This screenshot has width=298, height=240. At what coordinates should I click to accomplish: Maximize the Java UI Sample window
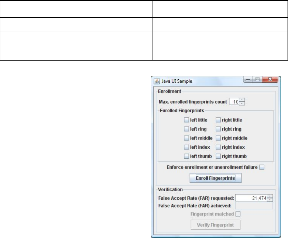tap(257, 79)
